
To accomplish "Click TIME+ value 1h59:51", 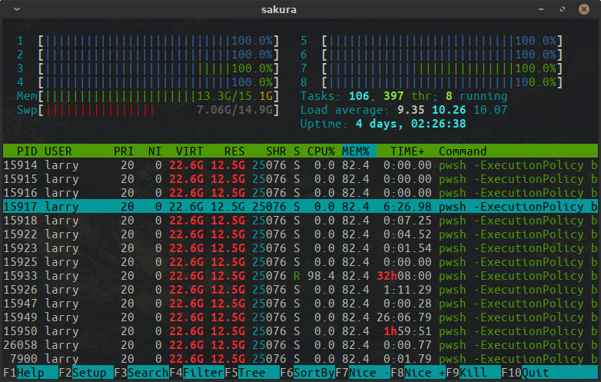I will pos(407,331).
